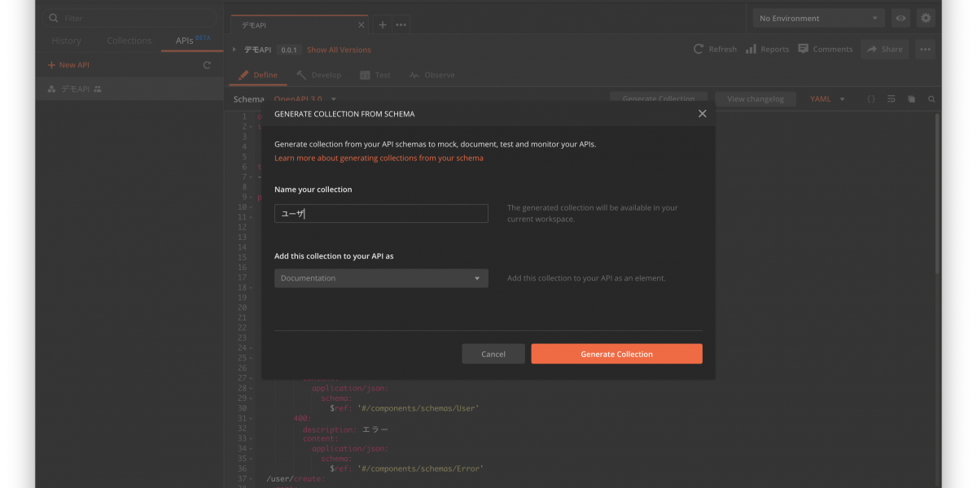The image size is (977, 488).
Task: Open Learn more about generating collections link
Action: (379, 159)
